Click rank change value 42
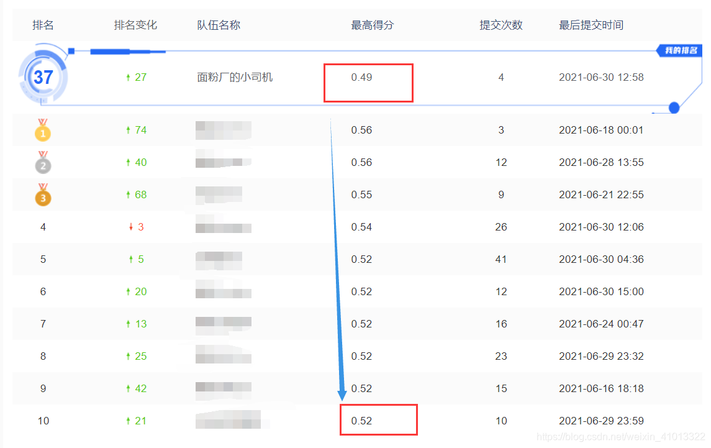This screenshot has width=711, height=448. [140, 388]
